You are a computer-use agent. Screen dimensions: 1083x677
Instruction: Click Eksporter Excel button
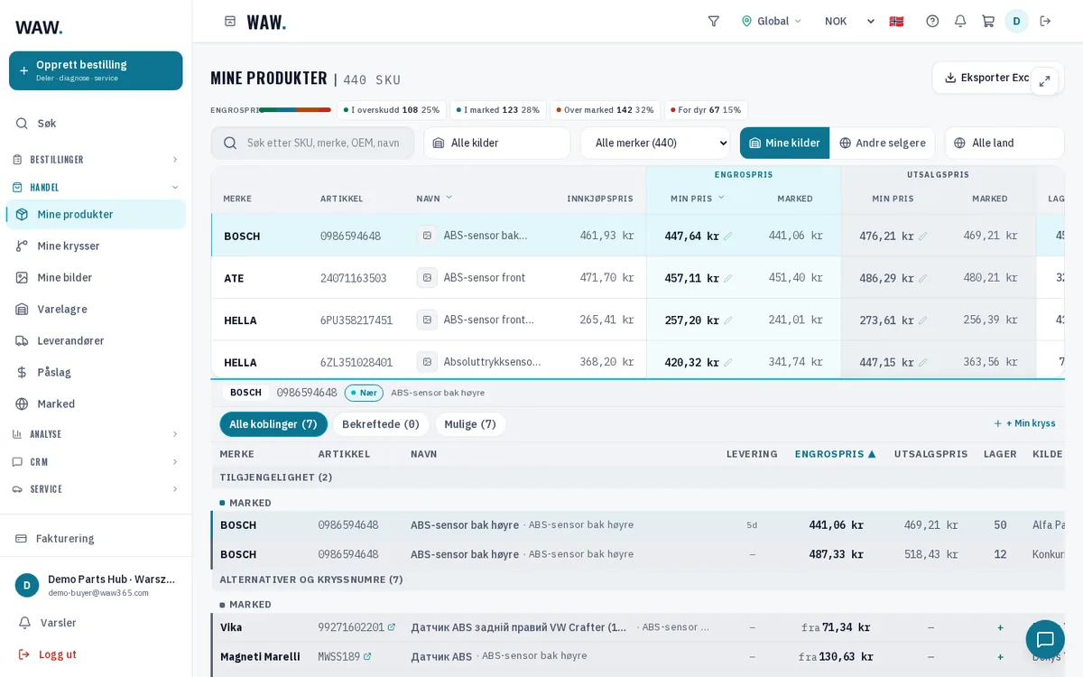tap(986, 78)
